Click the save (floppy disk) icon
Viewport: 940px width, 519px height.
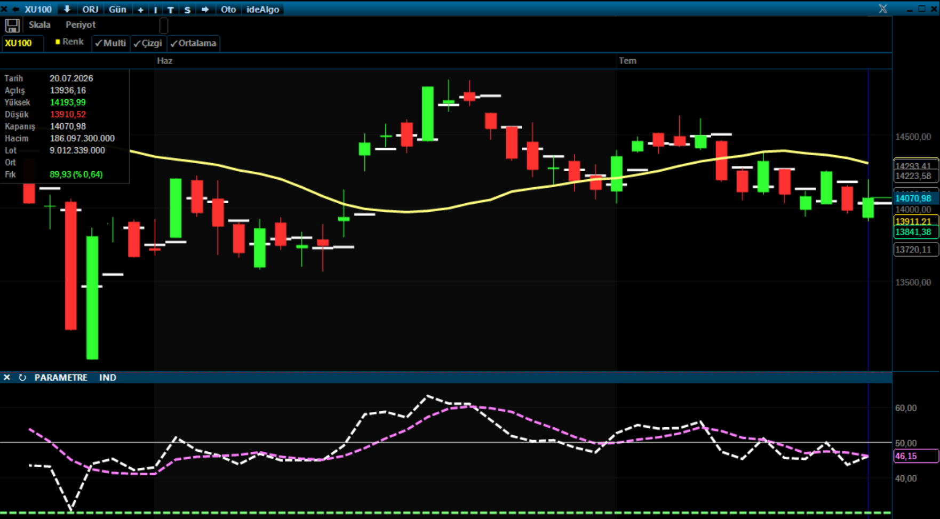click(x=12, y=25)
